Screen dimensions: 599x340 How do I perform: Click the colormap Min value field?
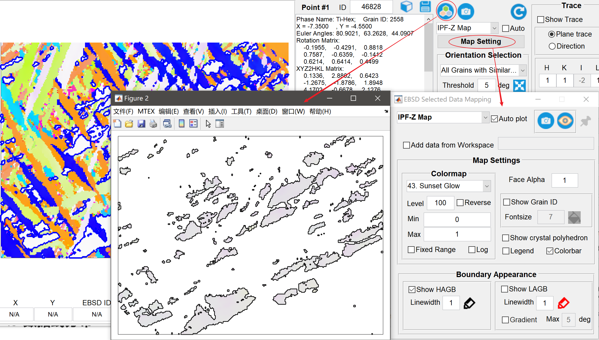click(457, 219)
